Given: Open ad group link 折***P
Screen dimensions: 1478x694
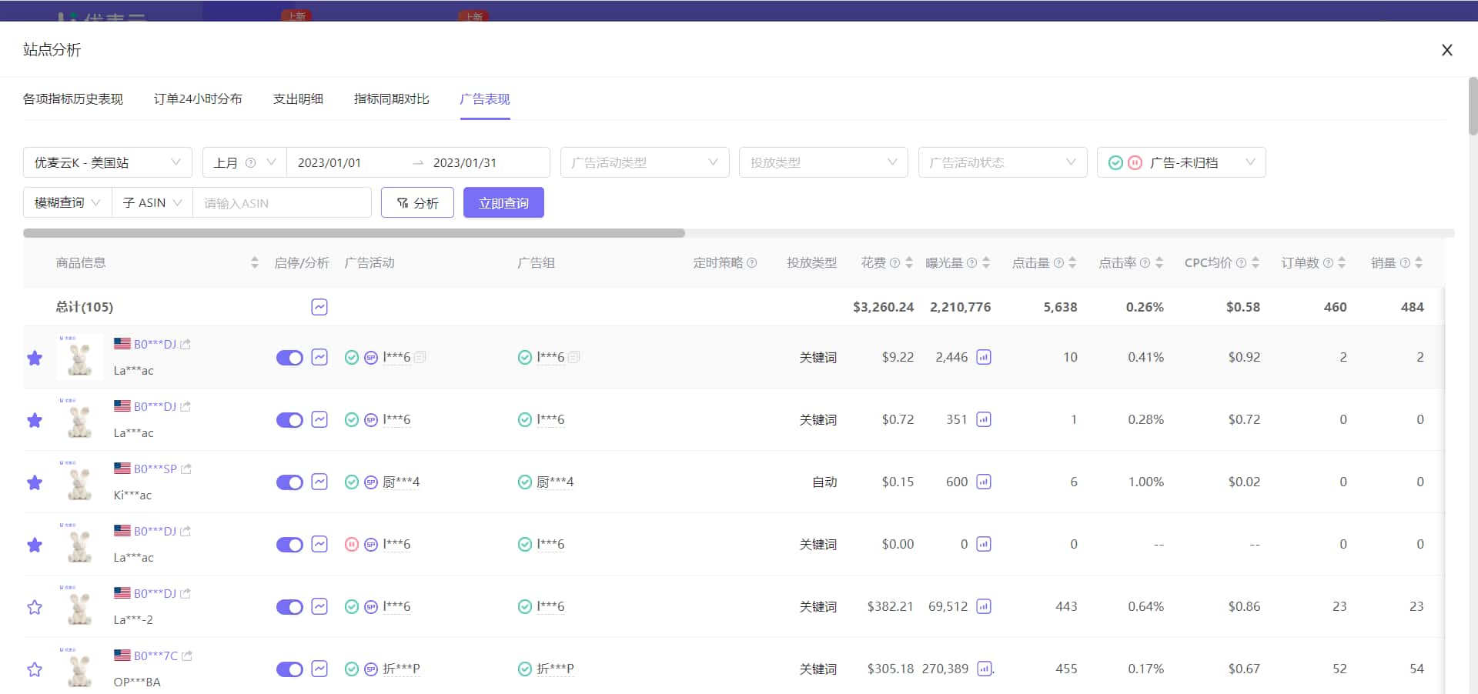Looking at the screenshot, I should pos(555,669).
